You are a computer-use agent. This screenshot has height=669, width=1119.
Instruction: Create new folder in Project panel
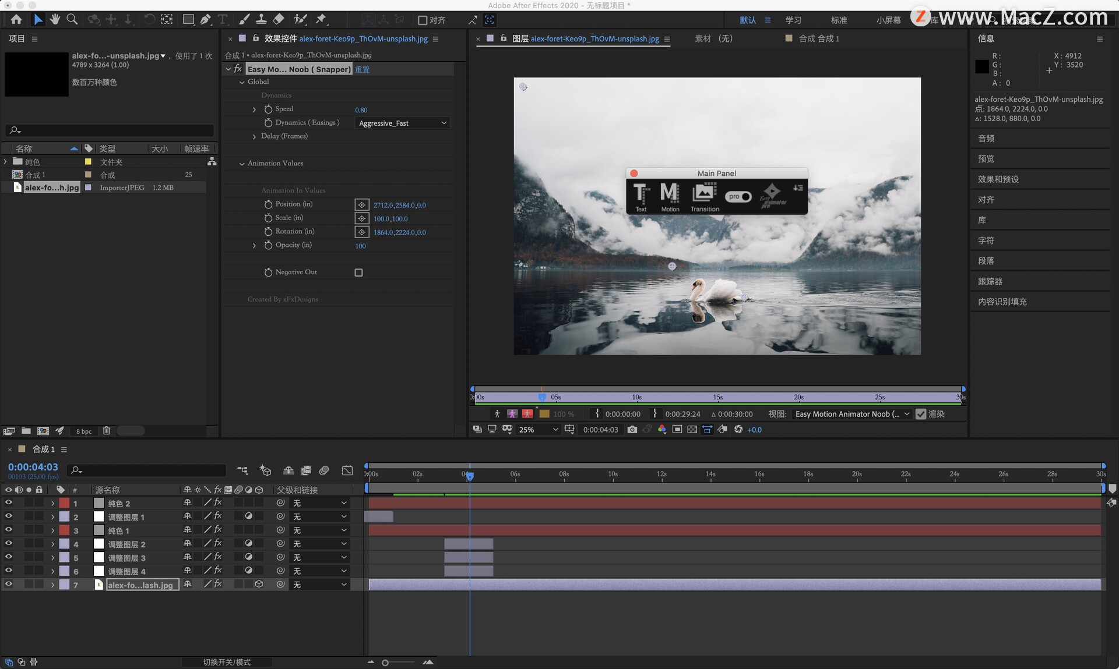(26, 431)
